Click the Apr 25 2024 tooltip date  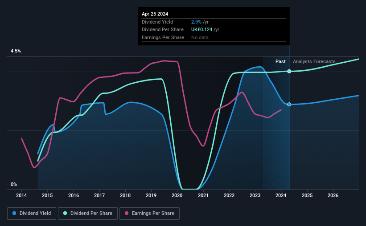(155, 14)
